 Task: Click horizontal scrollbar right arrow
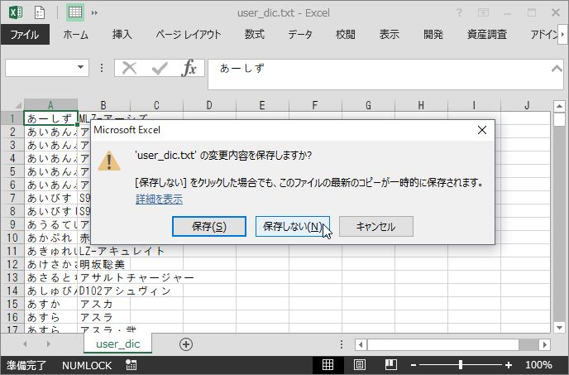pos(544,344)
